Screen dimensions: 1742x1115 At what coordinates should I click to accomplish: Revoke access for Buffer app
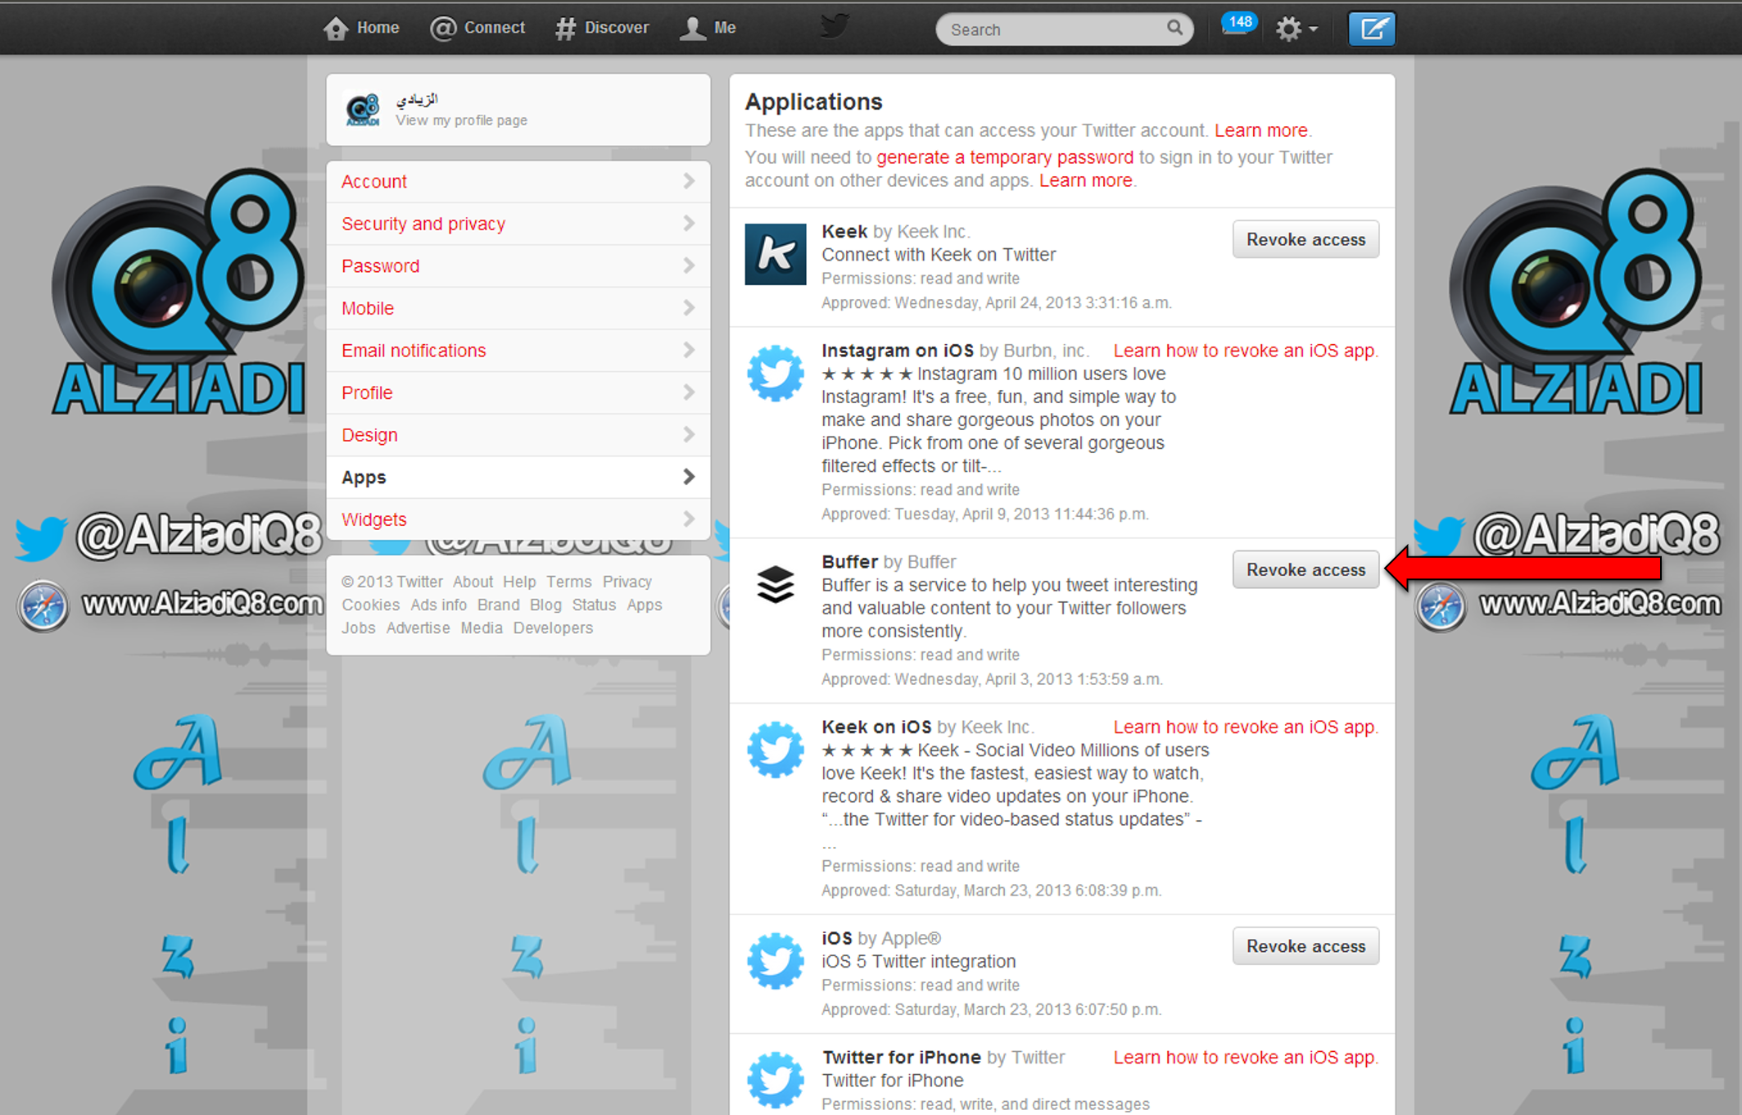pos(1305,569)
